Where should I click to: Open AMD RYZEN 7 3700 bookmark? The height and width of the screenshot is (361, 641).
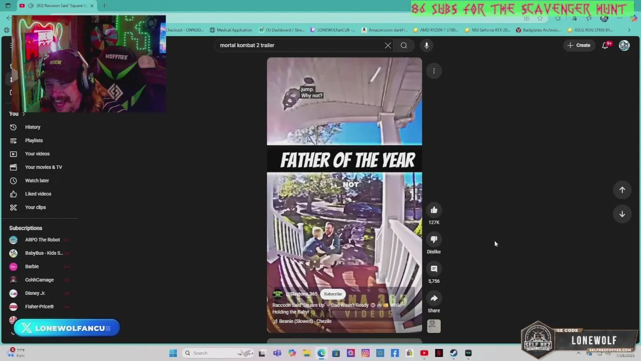pyautogui.click(x=436, y=30)
